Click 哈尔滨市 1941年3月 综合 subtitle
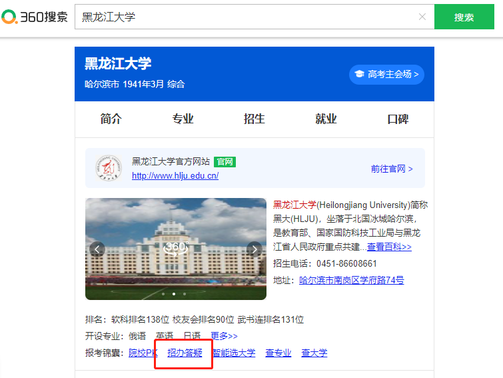503x378 pixels. [x=135, y=84]
